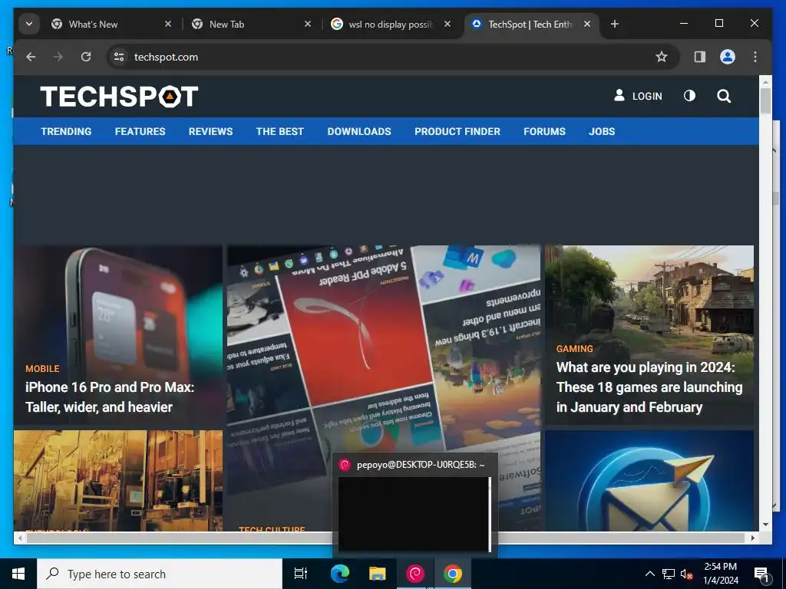
Task: Open the tab search dropdown arrow
Action: click(x=29, y=24)
